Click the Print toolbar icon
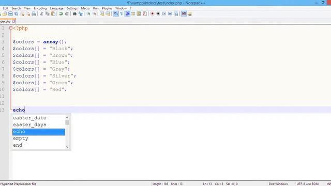 [x=34, y=14]
